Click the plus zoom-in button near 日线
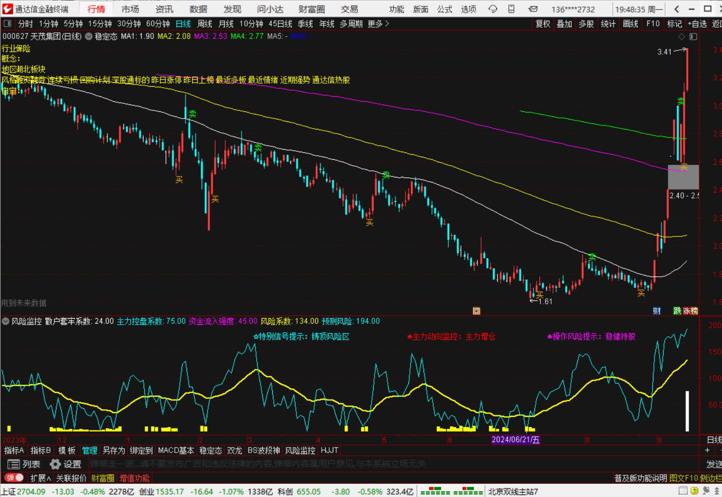This screenshot has height=497, width=722. pos(707,450)
